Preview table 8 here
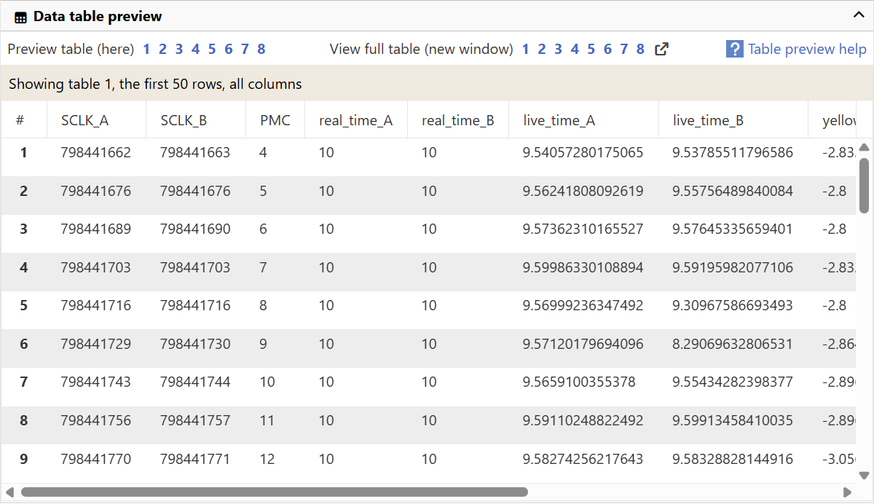The height and width of the screenshot is (504, 874). [261, 50]
